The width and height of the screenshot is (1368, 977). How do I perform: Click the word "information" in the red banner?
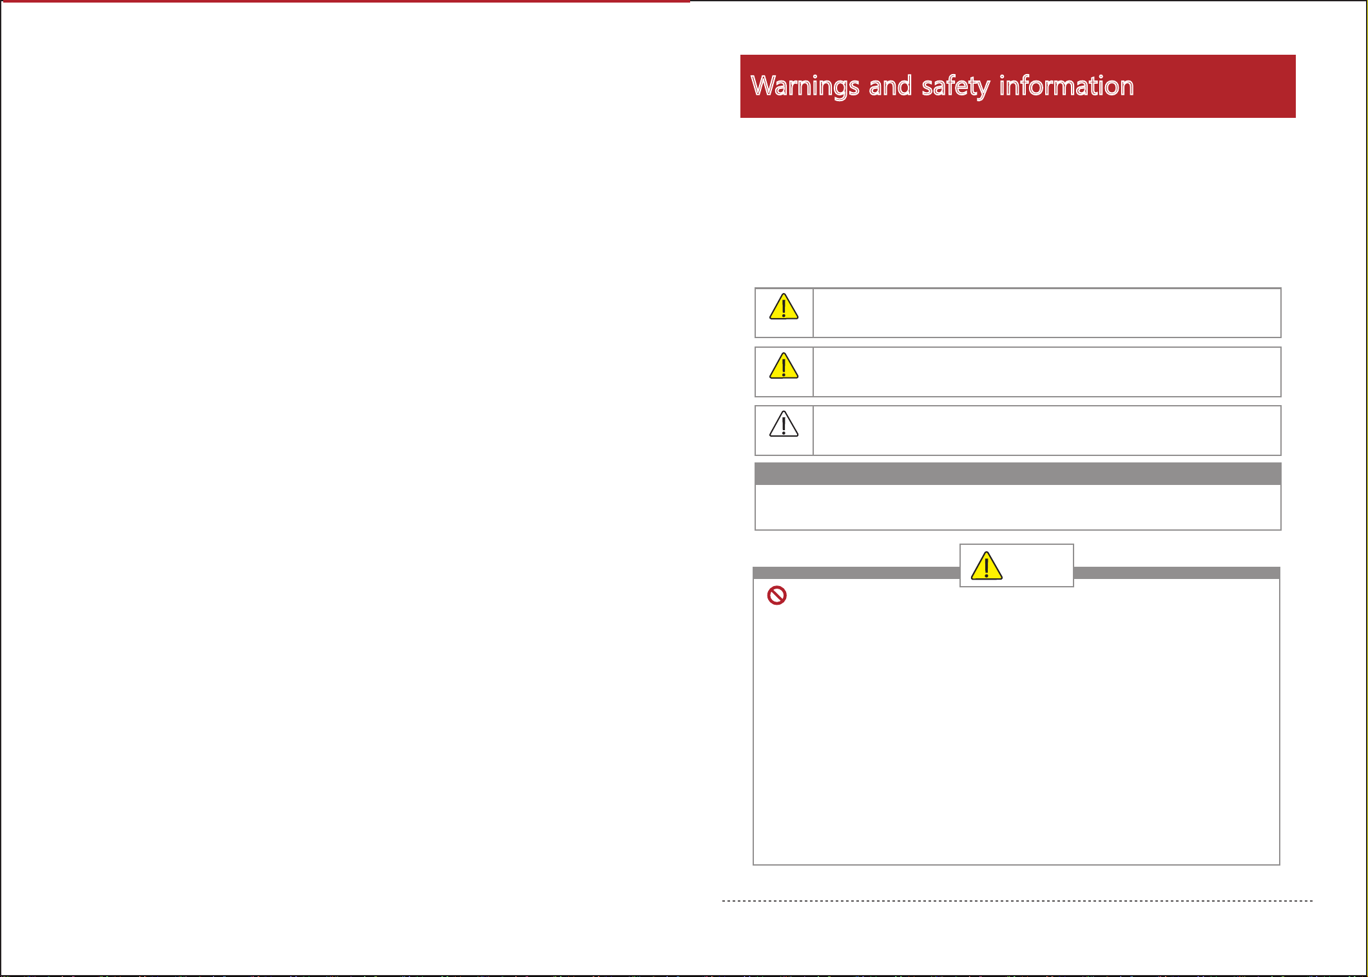[x=1066, y=85]
